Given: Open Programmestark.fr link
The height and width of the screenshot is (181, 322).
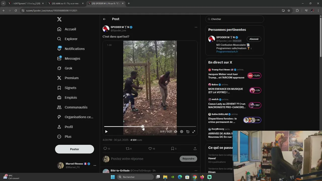Looking at the screenshot, I should tap(227, 52).
